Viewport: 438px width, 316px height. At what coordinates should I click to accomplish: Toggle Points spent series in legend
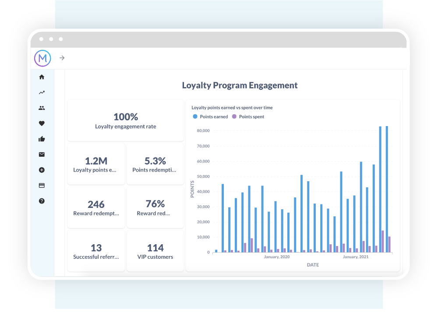tap(251, 117)
